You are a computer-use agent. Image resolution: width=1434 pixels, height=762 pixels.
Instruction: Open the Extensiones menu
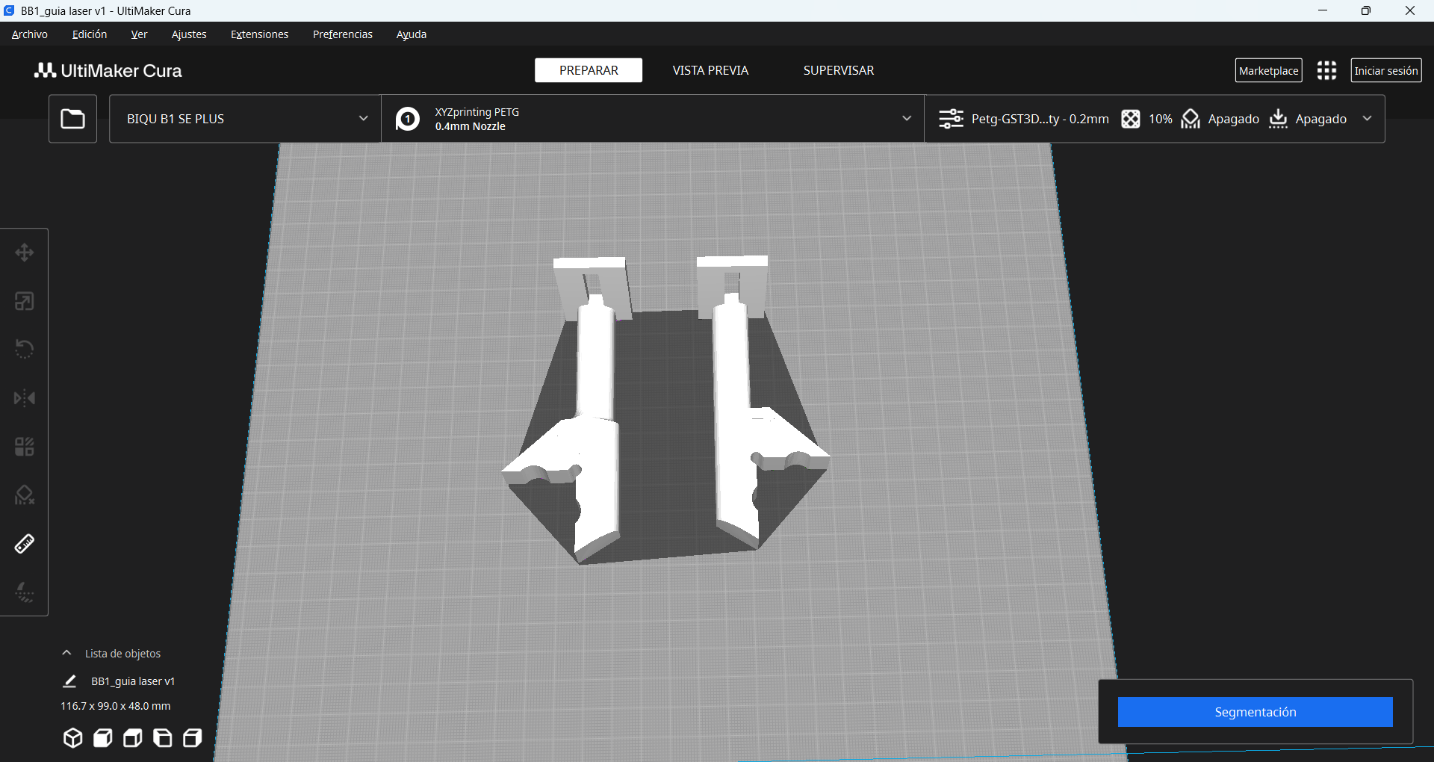point(259,34)
